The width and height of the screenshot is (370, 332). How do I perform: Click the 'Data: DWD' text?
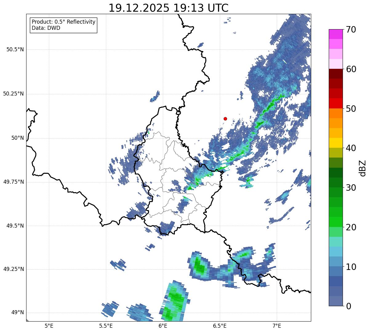click(x=46, y=28)
